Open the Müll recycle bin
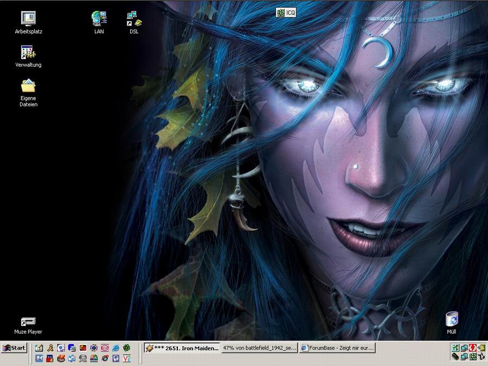 (x=452, y=323)
